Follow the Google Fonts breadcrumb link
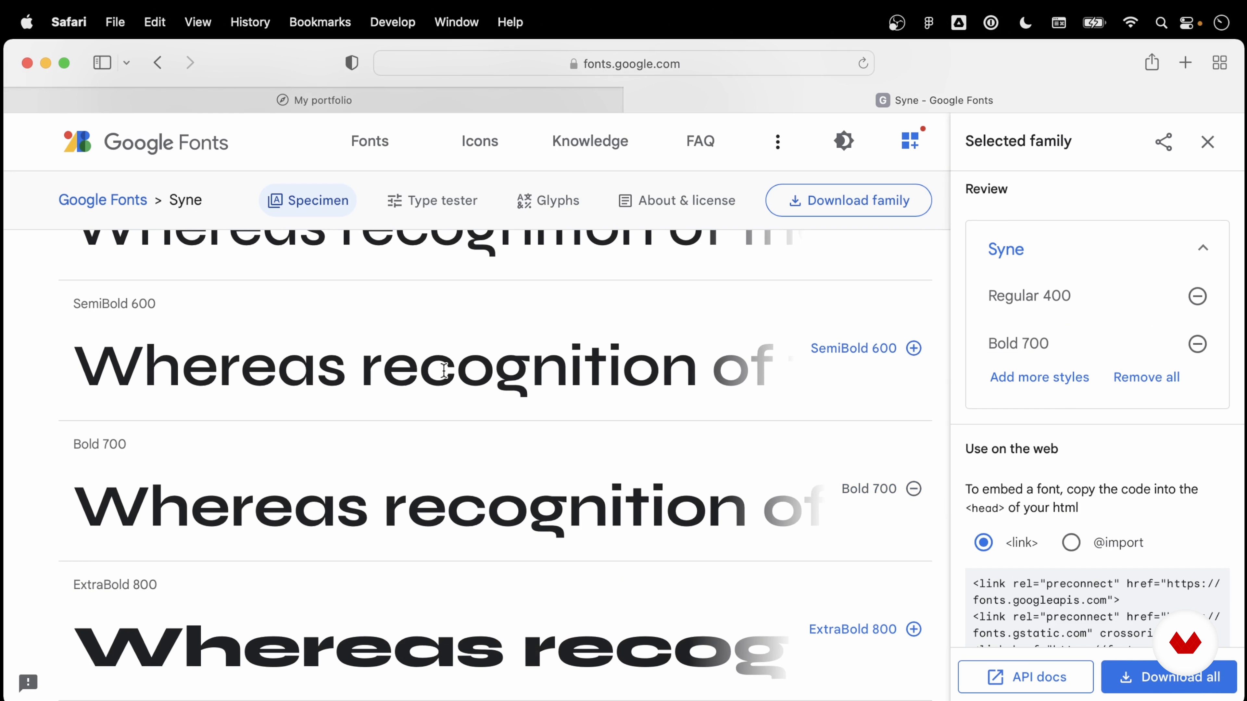This screenshot has width=1247, height=701. [x=103, y=200]
